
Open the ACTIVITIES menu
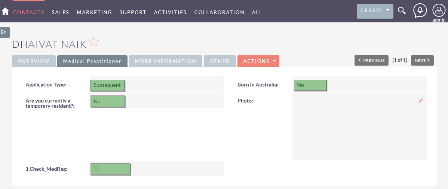pyautogui.click(x=170, y=12)
